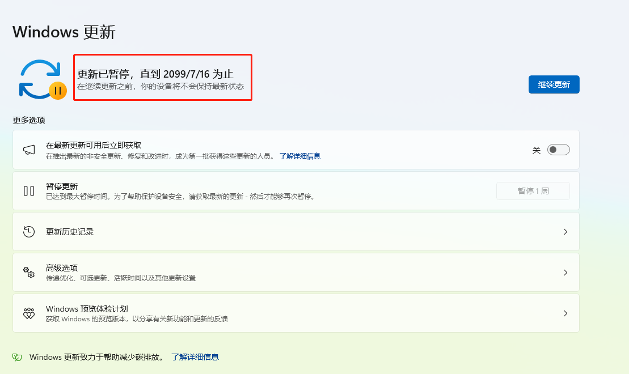Open 了解详细信息 link about carbon emissions
The image size is (629, 374).
tap(195, 357)
